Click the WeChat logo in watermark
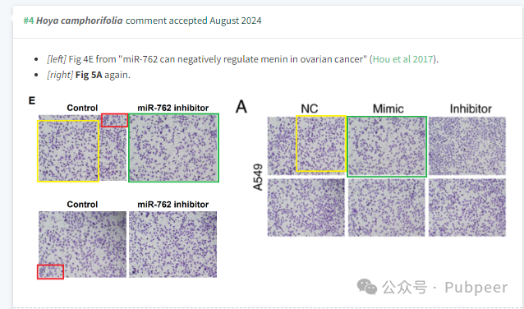524x309 pixels. pos(367,287)
